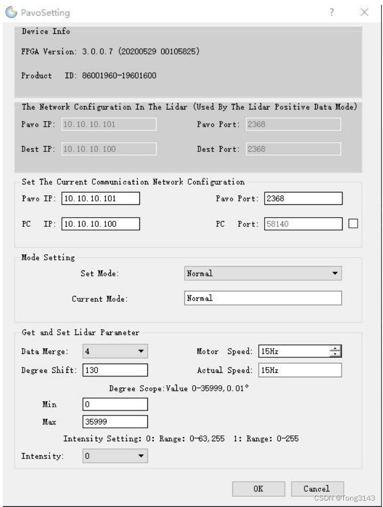Click the disabled Pavo IP field in Lidar configuration
Viewport: 383px width, 507px height.
109,124
